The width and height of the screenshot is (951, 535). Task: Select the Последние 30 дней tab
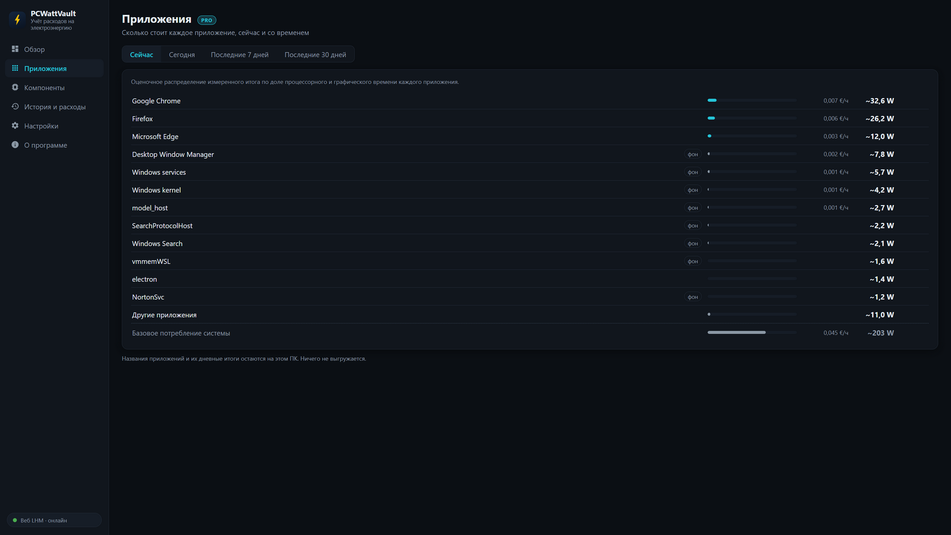[x=315, y=54]
